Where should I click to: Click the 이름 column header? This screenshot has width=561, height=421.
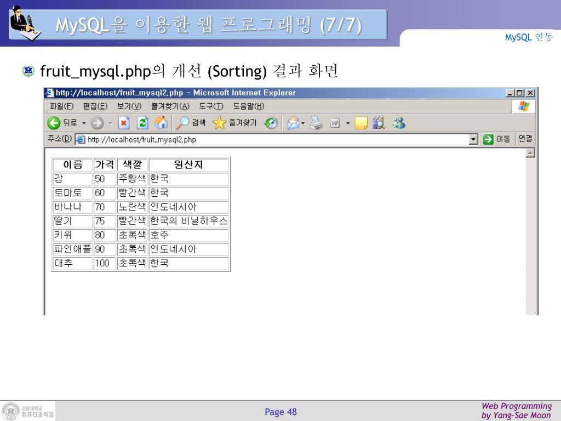[x=73, y=164]
